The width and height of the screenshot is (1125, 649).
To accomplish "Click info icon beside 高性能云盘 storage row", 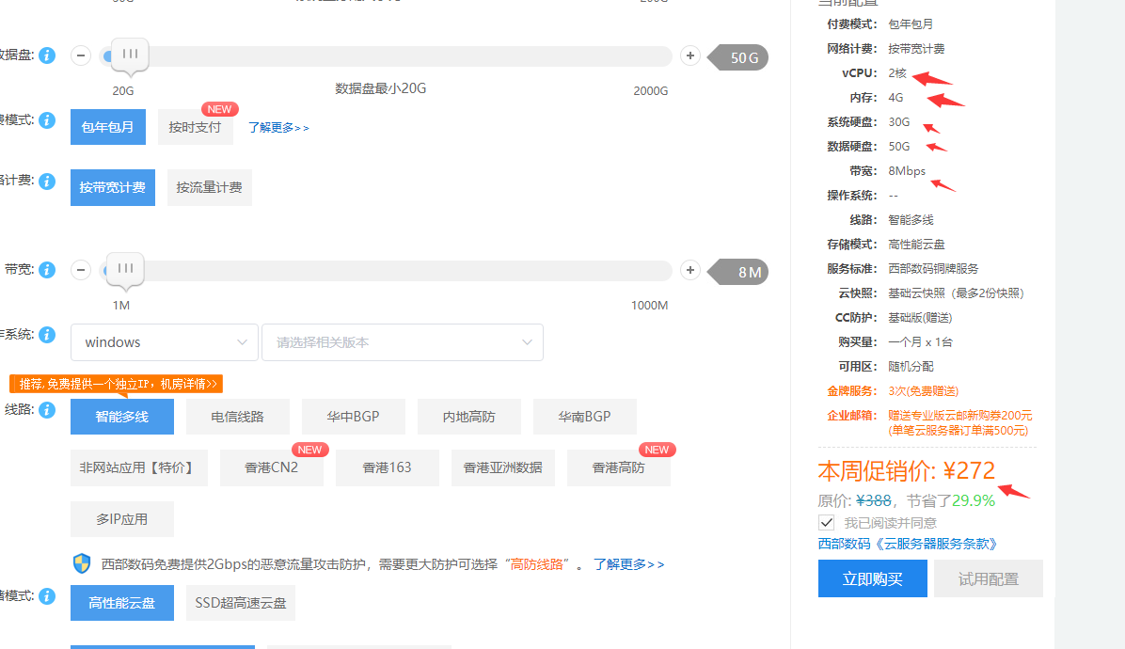I will (x=47, y=596).
